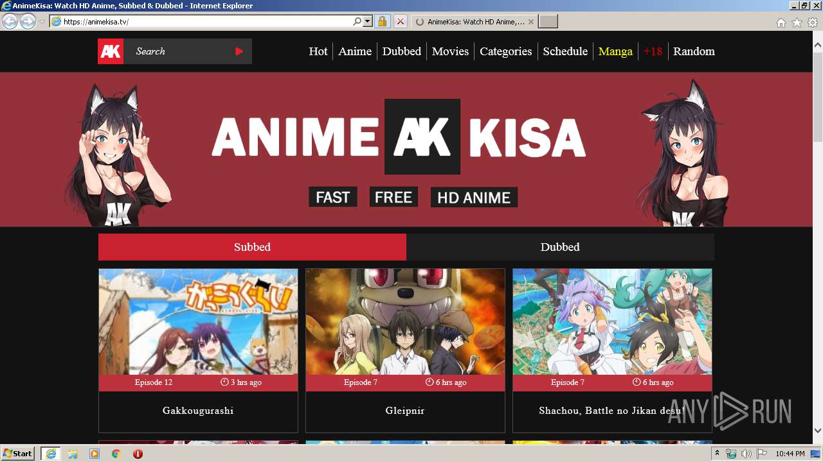Click the scrollbar up arrow

[x=818, y=46]
